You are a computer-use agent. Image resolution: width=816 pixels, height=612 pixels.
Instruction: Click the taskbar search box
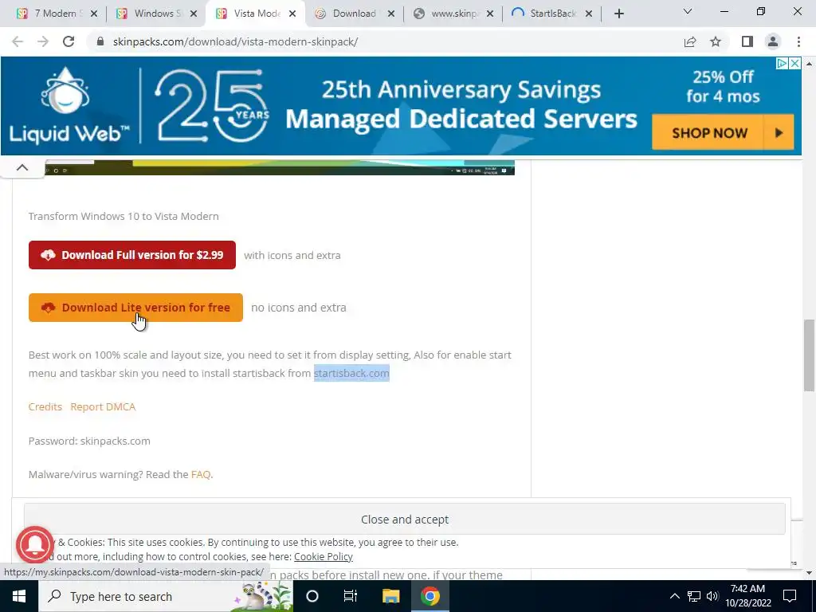pos(166,596)
